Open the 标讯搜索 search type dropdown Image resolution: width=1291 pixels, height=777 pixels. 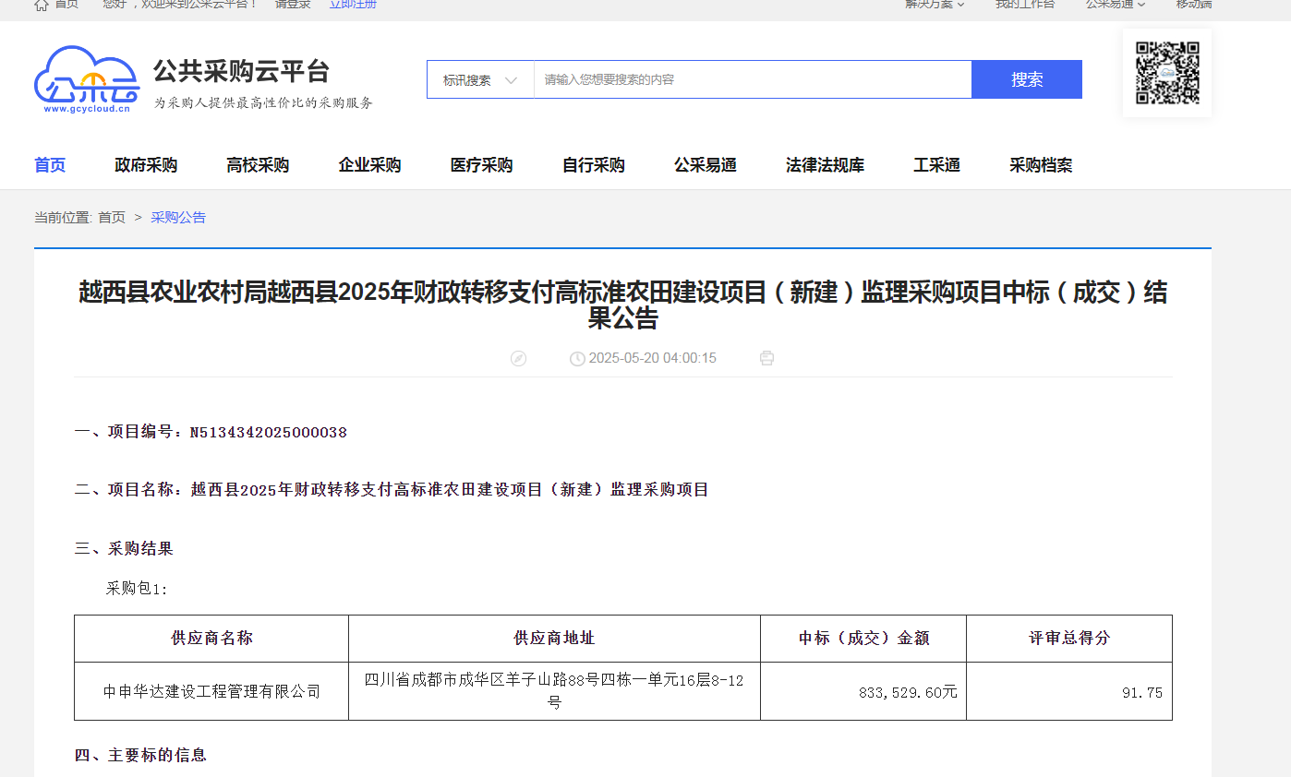tap(480, 80)
